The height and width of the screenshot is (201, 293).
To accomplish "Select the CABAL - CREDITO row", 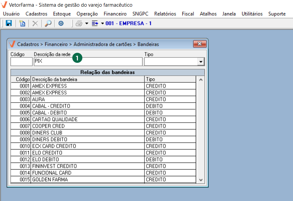I will click(x=103, y=106).
